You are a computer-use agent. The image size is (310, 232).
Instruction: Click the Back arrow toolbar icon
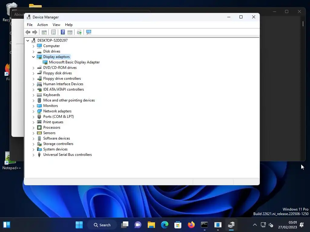[28, 32]
